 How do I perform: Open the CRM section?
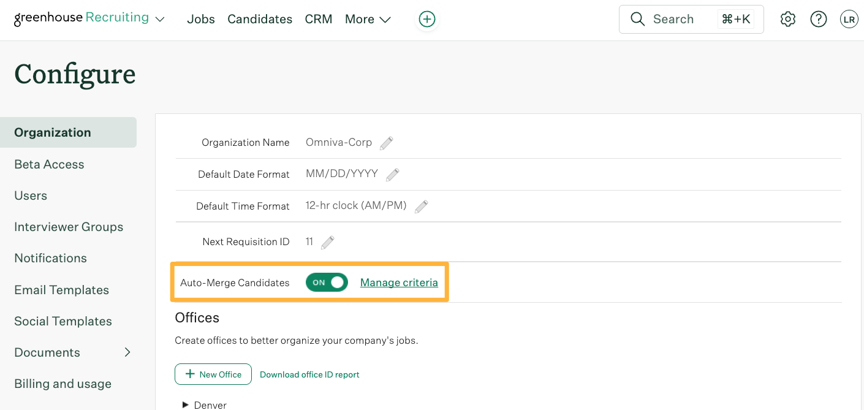(318, 19)
